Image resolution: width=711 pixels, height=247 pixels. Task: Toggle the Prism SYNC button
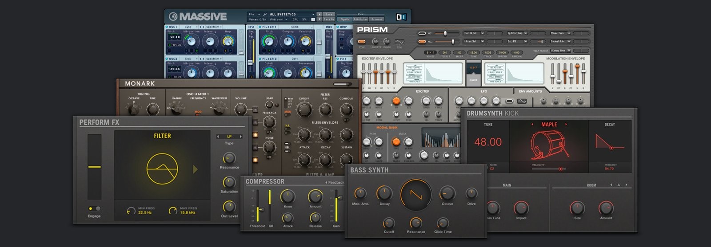pos(362,42)
